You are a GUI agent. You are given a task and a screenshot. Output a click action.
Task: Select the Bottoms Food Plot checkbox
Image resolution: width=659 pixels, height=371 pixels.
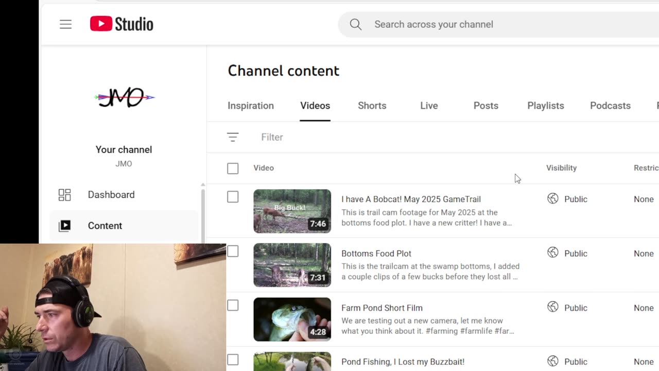coord(233,251)
